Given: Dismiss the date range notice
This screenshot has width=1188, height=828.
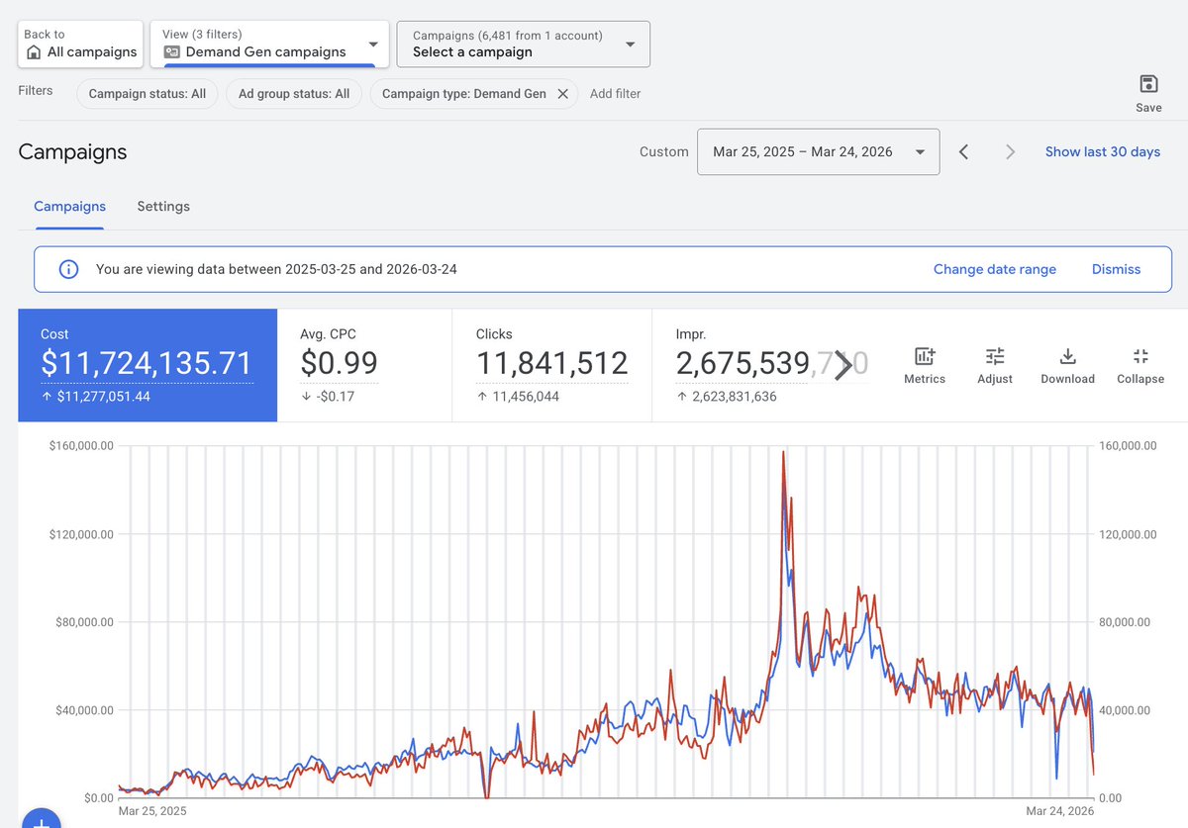Looking at the screenshot, I should click(1117, 269).
